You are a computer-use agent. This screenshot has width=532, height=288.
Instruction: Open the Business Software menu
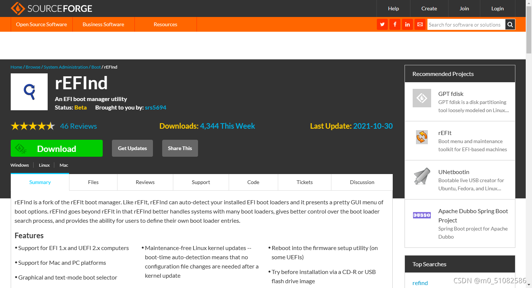(103, 24)
